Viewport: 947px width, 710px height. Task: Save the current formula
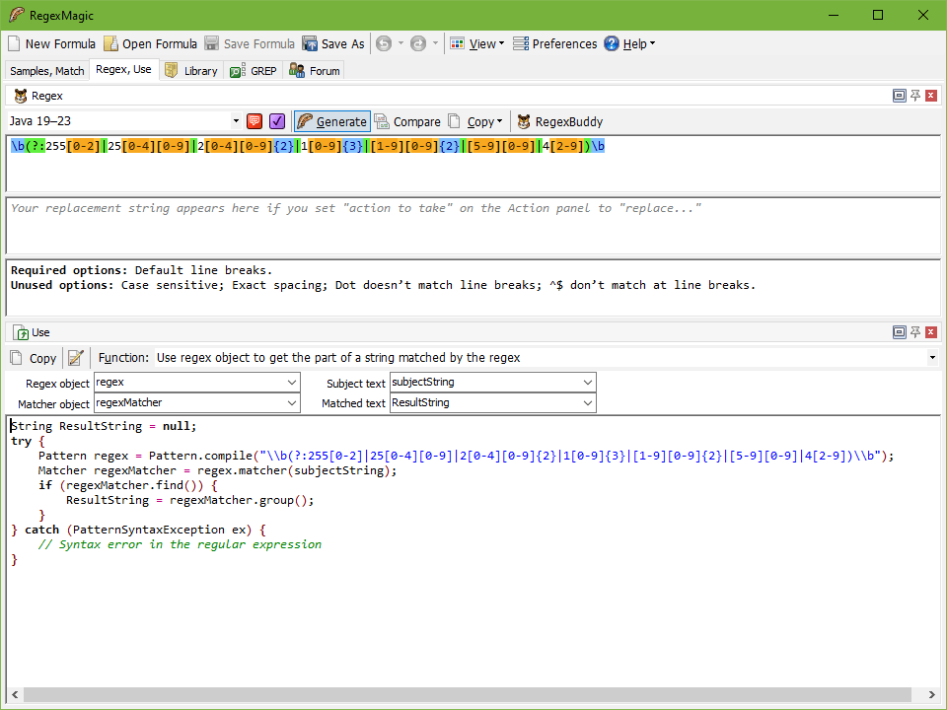tap(250, 43)
